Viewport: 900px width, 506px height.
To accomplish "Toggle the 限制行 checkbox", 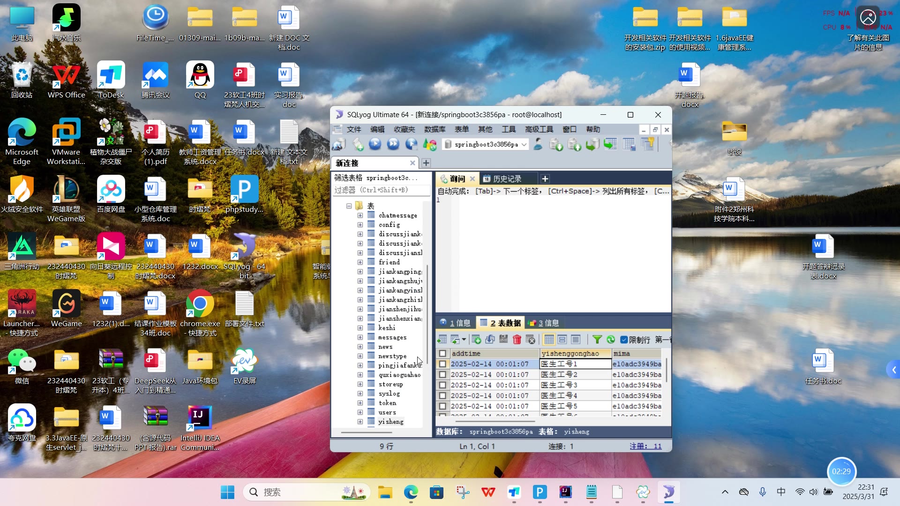I will click(x=624, y=340).
